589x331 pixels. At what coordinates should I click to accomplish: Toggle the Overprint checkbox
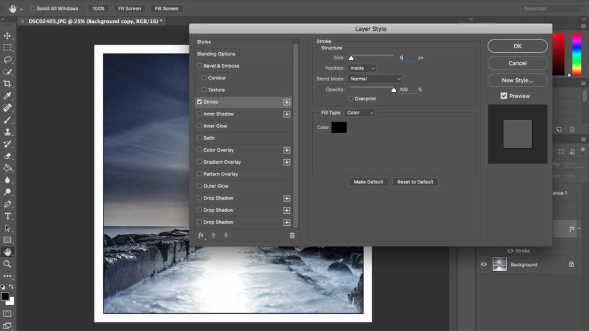(350, 98)
